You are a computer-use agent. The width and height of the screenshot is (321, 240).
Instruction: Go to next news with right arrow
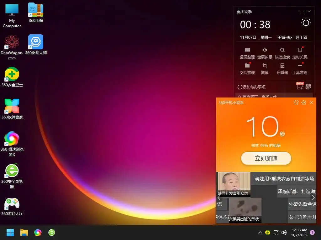pyautogui.click(x=313, y=197)
